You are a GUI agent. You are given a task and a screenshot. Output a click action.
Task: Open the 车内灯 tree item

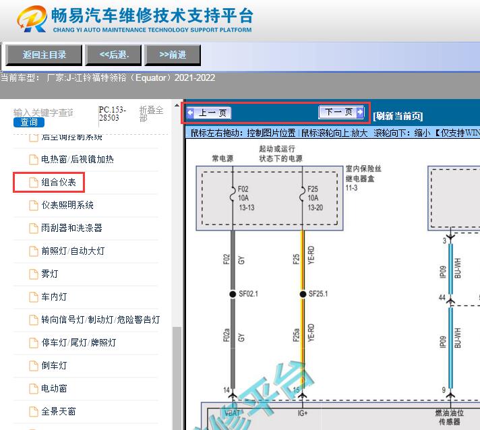coord(54,297)
